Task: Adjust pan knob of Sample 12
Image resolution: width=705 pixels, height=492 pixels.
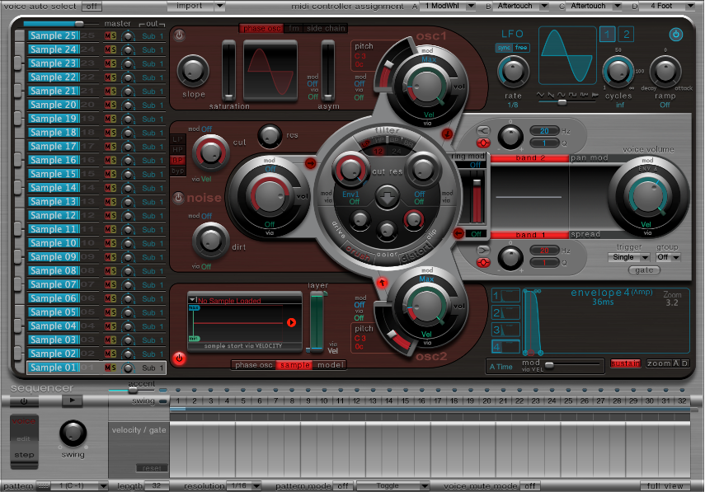Action: coord(128,216)
